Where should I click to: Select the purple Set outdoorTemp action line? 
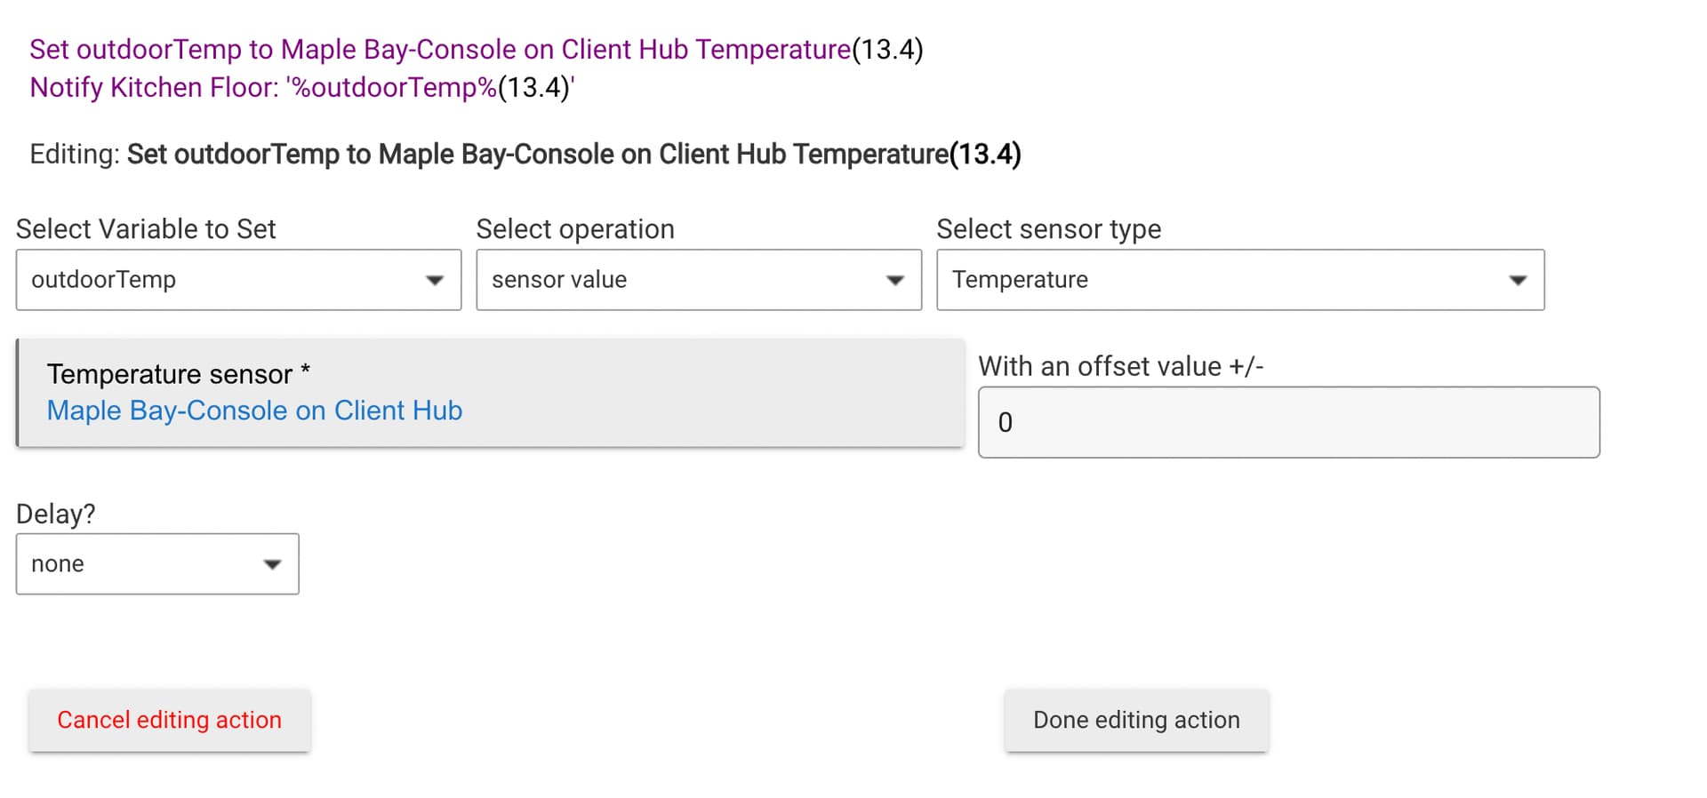pyautogui.click(x=477, y=50)
